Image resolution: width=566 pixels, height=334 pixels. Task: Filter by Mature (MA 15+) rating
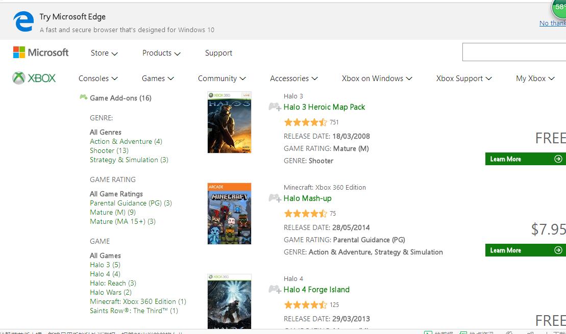[x=122, y=221]
